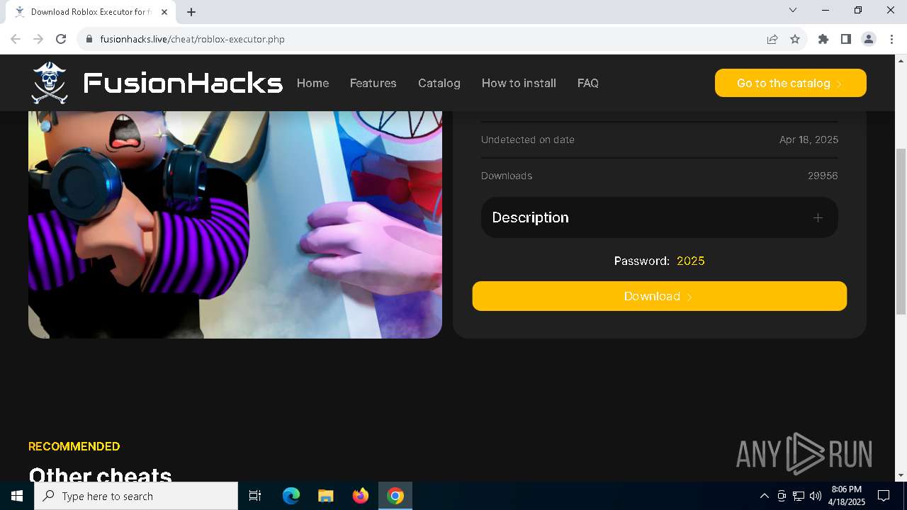Open File Explorer from taskbar

(x=325, y=496)
